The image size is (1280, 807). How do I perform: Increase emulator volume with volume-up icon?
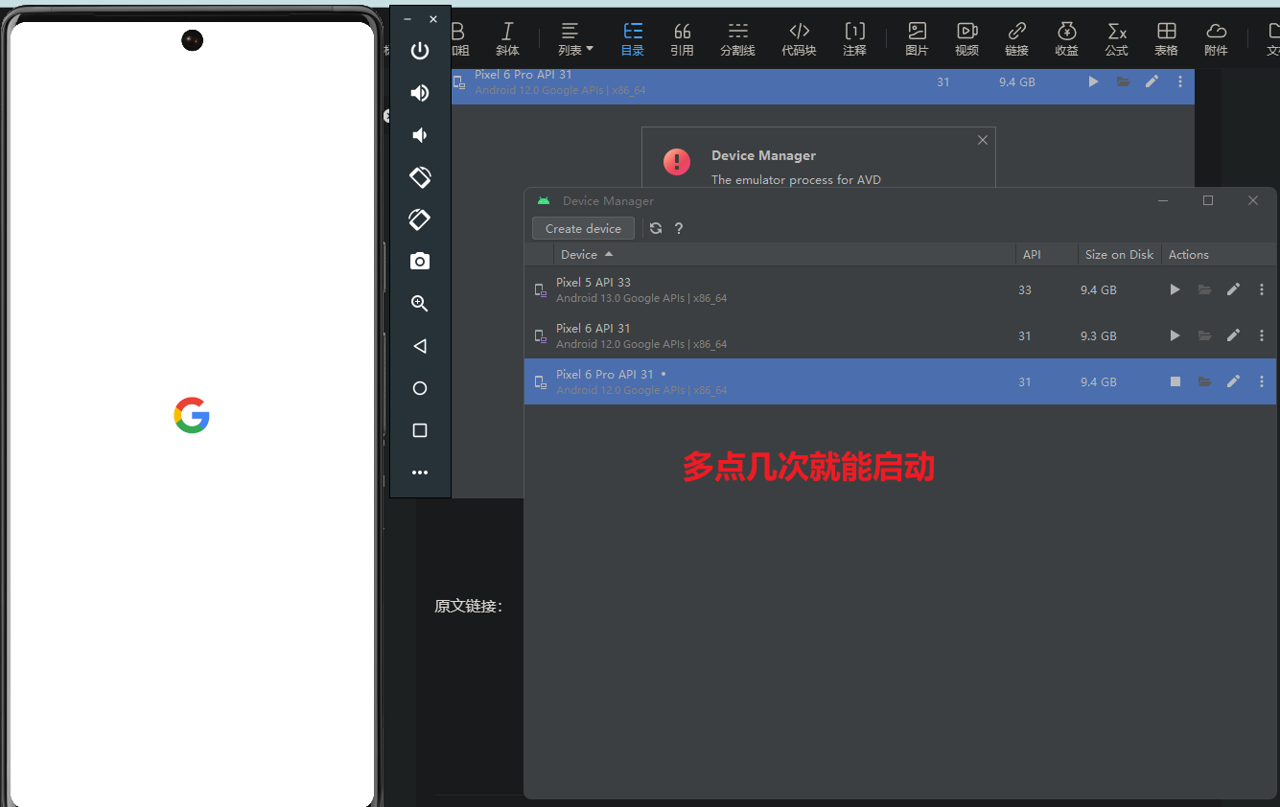click(x=419, y=93)
